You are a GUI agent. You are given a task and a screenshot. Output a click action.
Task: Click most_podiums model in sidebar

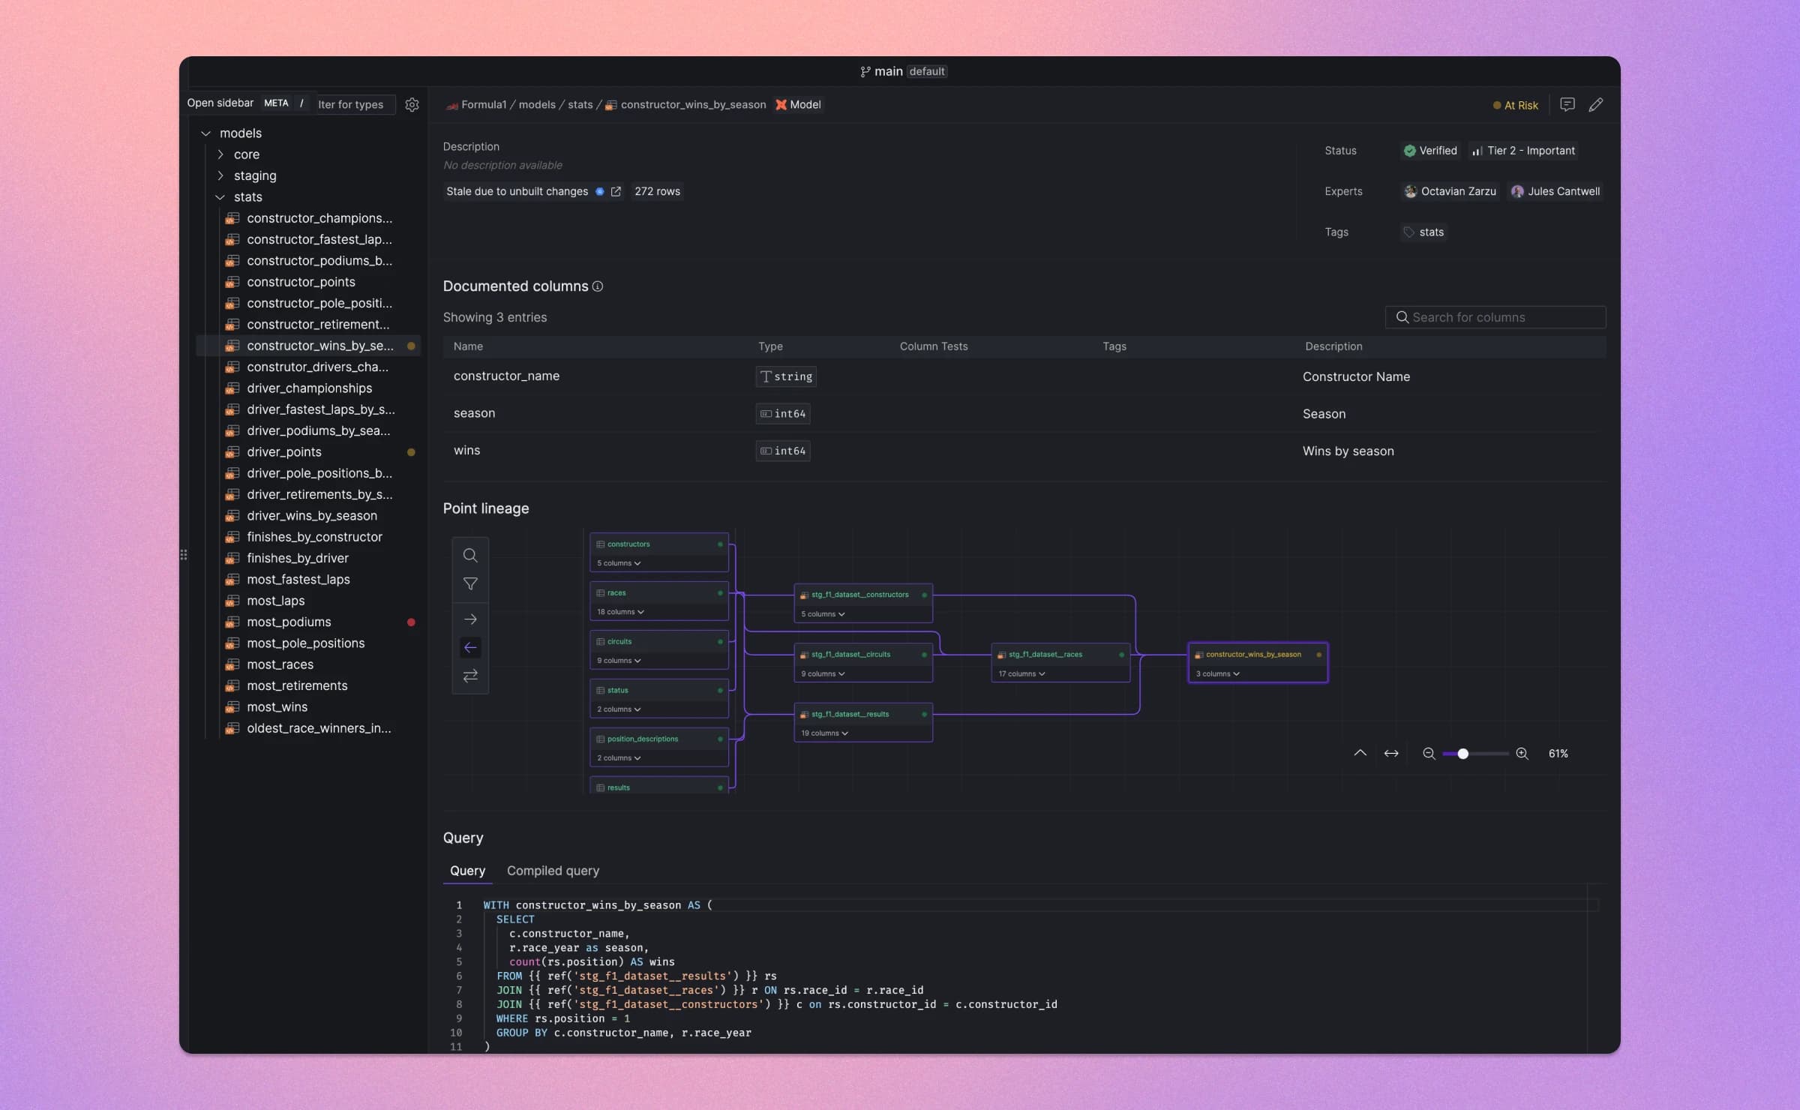[x=289, y=622]
